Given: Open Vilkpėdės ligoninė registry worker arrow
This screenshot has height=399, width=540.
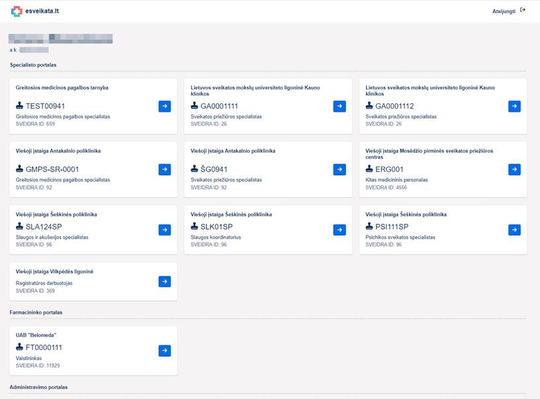Looking at the screenshot, I should pos(165,282).
